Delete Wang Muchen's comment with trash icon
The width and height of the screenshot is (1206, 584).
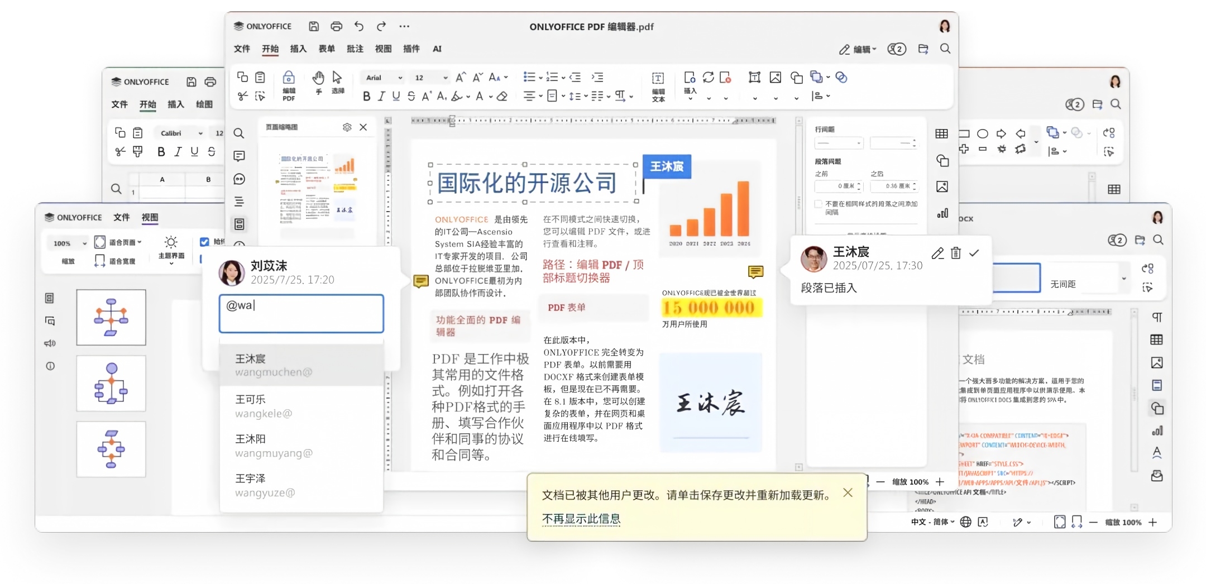[x=956, y=253]
